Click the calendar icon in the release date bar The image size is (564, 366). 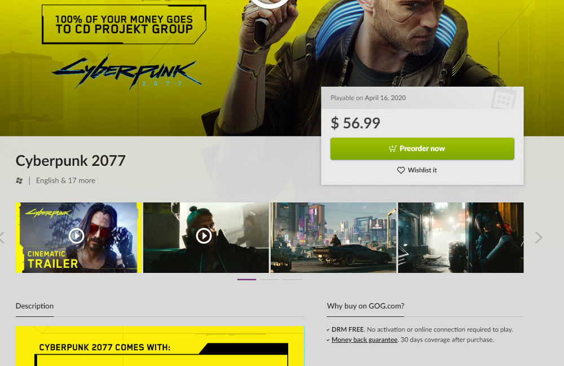[x=504, y=98]
